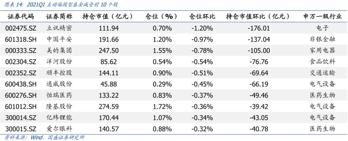Click the 通威股份 holding value 45.88
Image resolution: width=348 pixels, height=141 pixels.
(x=110, y=84)
